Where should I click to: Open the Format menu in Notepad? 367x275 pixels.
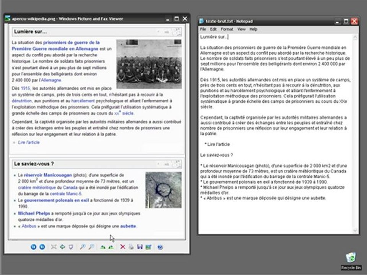[227, 29]
